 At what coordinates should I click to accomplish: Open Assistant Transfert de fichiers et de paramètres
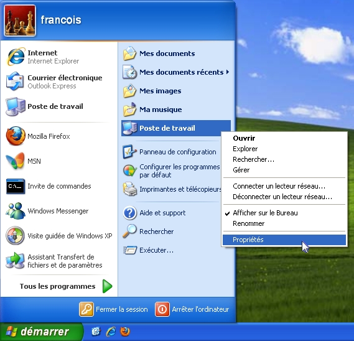click(x=59, y=261)
